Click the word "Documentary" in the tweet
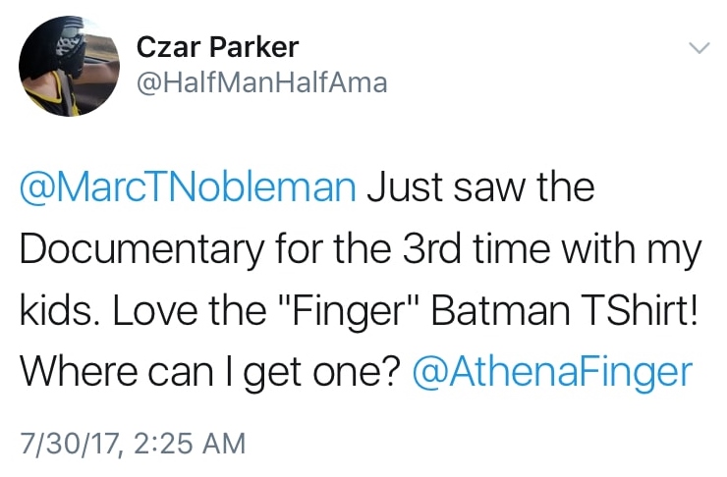Image resolution: width=727 pixels, height=477 pixels. click(x=134, y=250)
